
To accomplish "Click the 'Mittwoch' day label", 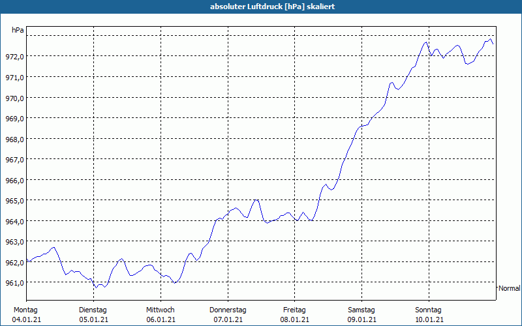I will click(x=161, y=310).
